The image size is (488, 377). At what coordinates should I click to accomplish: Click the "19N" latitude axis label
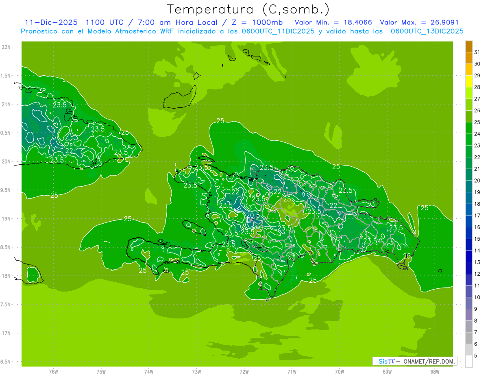tap(6, 218)
